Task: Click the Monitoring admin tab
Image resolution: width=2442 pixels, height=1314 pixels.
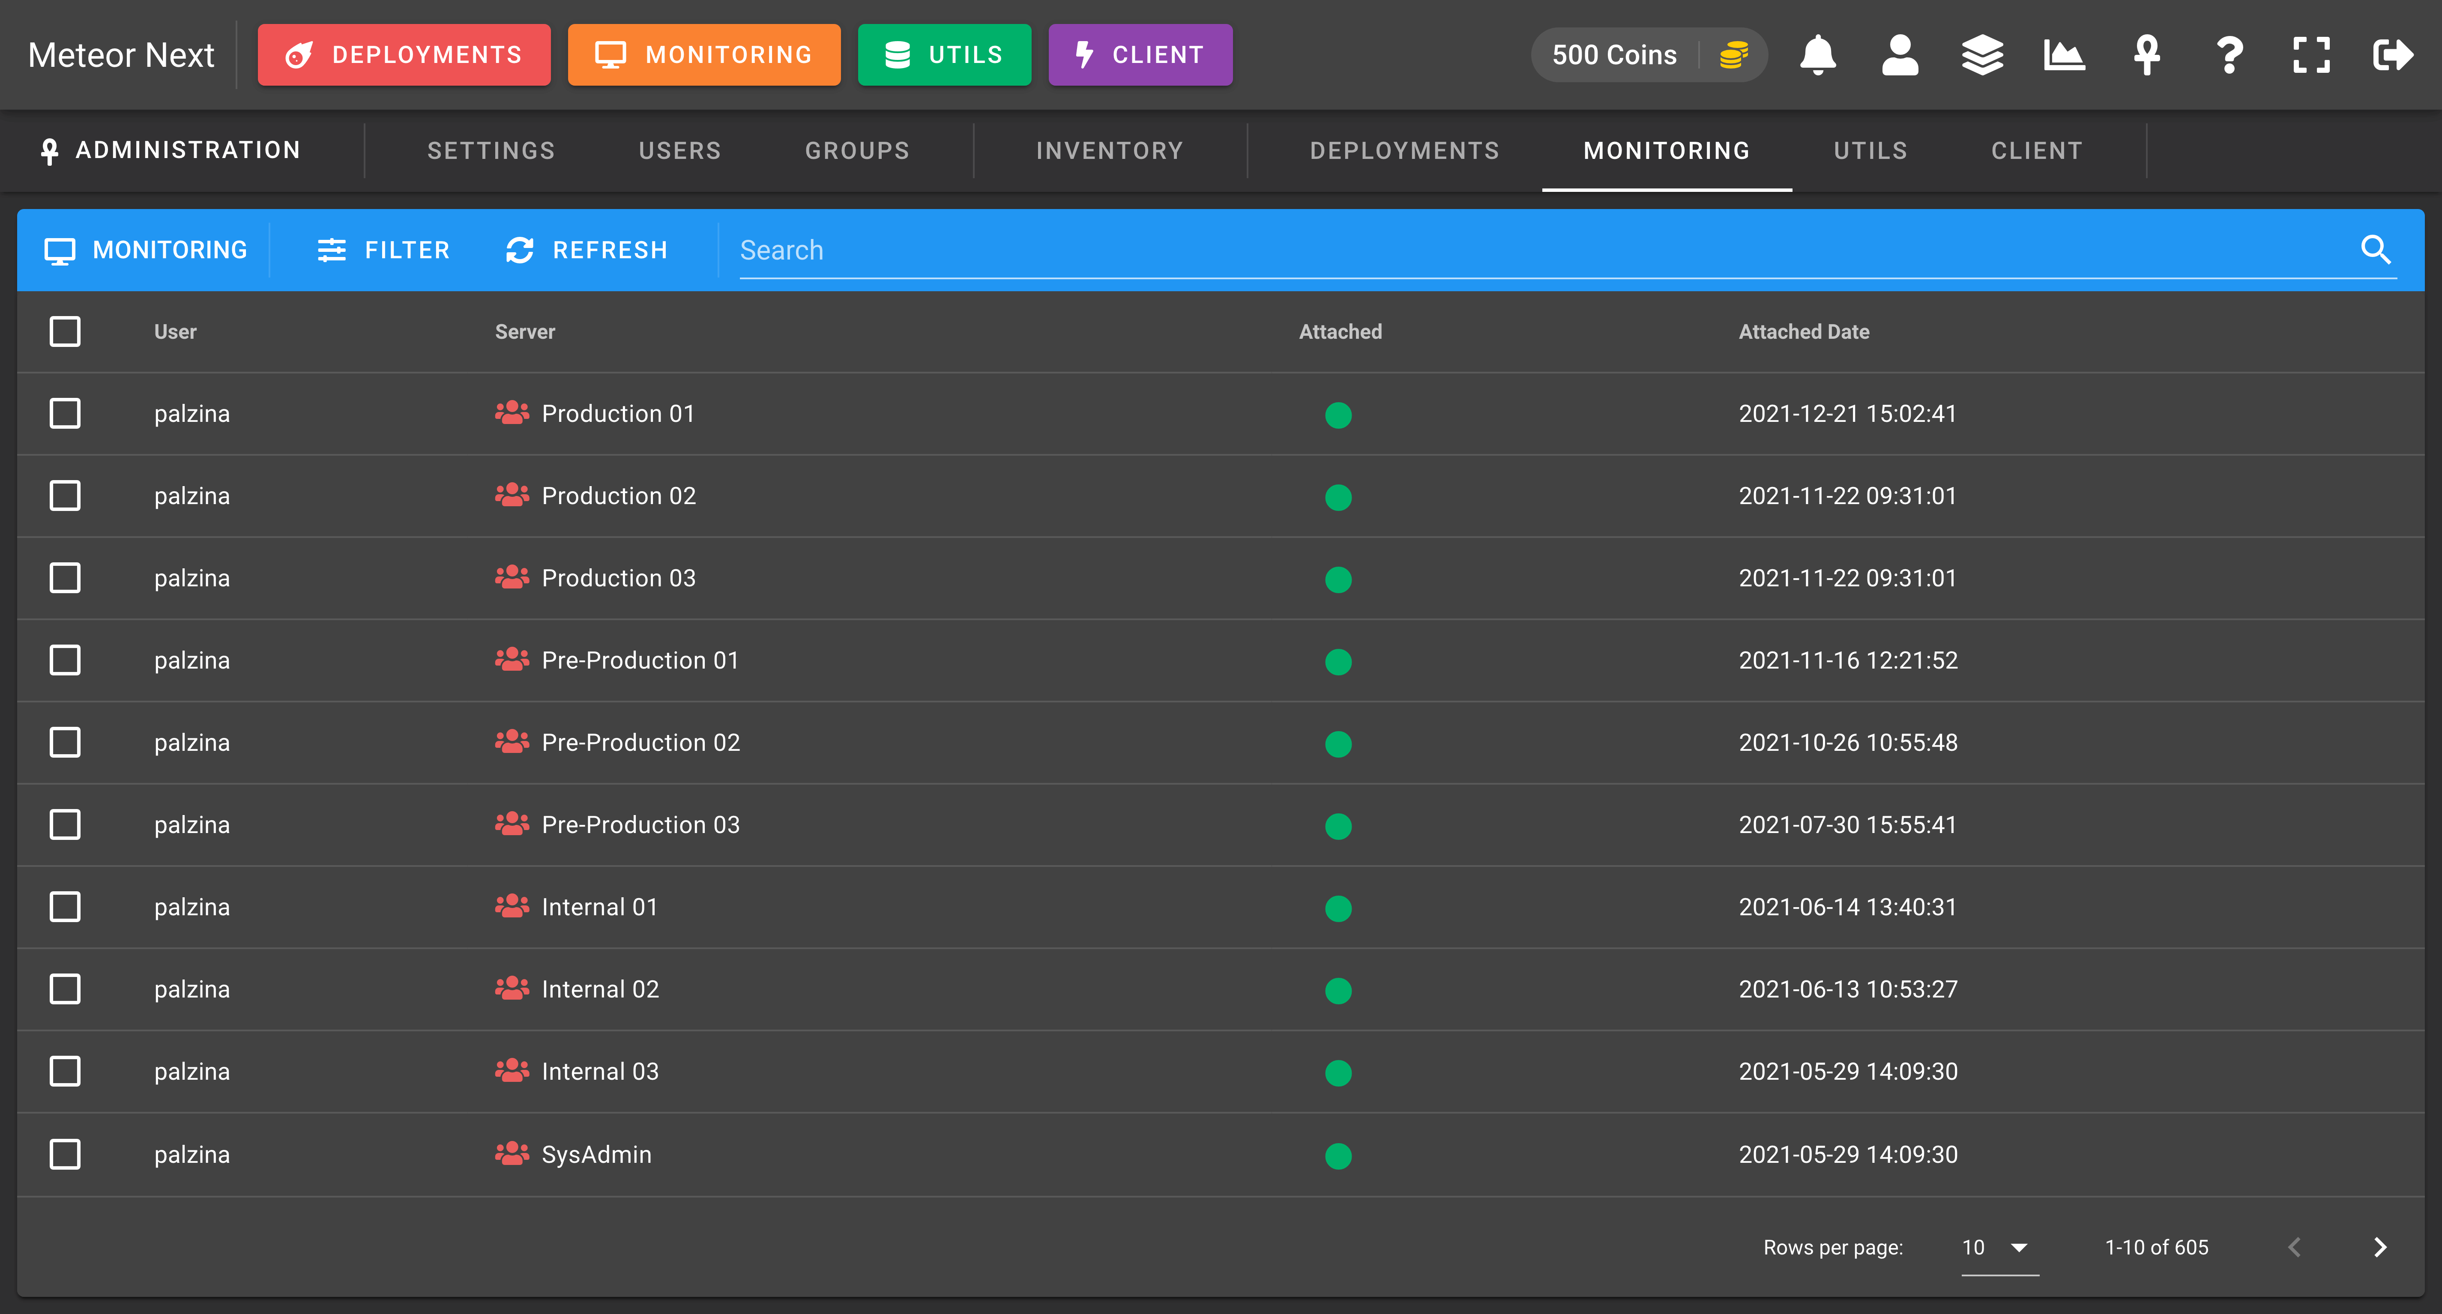Action: 1667,151
